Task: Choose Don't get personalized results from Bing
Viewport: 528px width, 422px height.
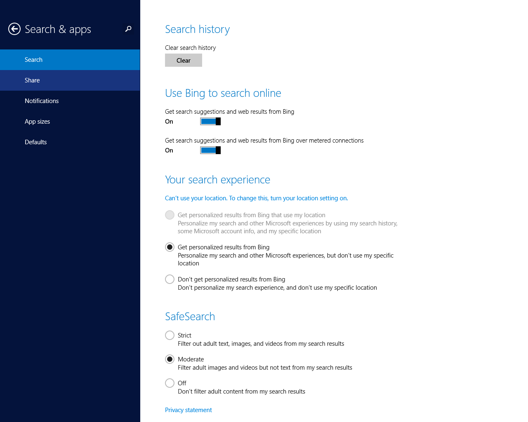Action: click(x=170, y=279)
